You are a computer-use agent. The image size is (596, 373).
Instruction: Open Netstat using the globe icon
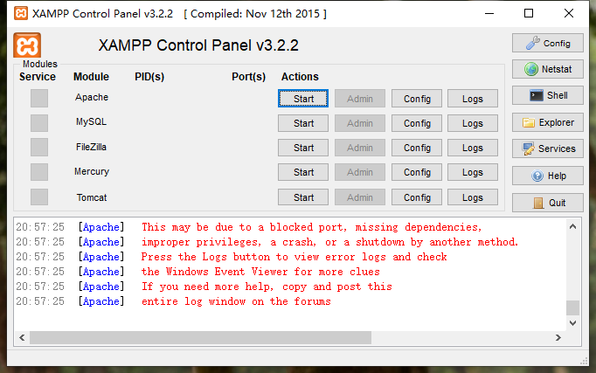[x=548, y=69]
